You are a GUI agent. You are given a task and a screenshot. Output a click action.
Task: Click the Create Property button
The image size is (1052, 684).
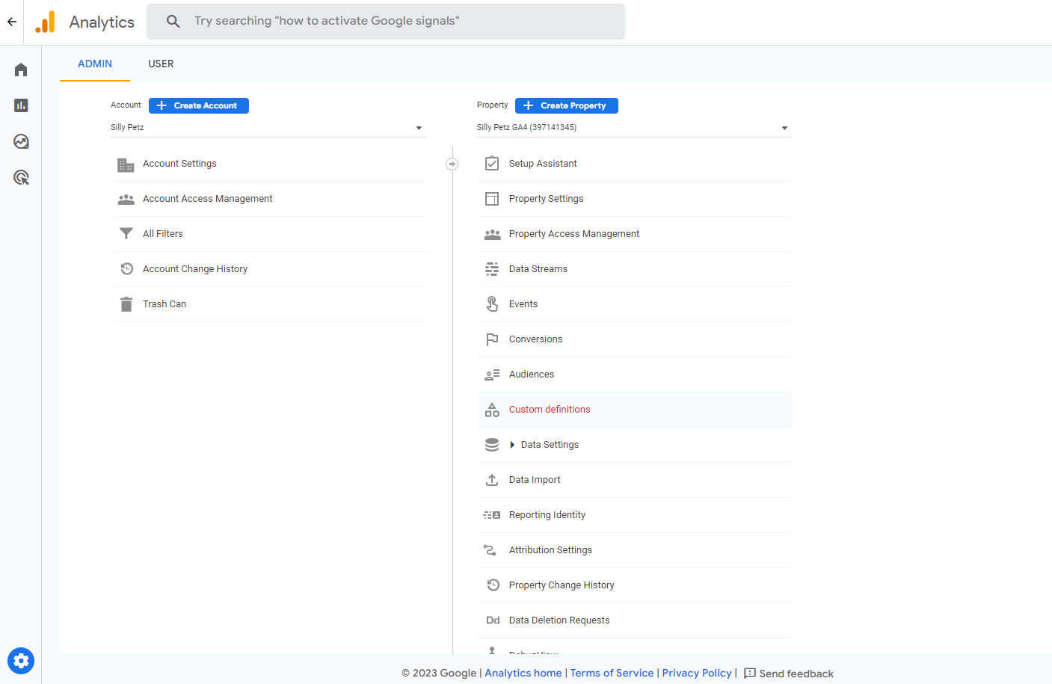coord(567,105)
